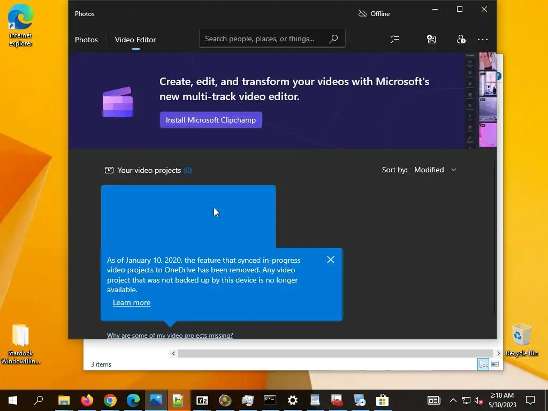Launch Google Chrome from the taskbar
This screenshot has width=548, height=411.
click(110, 400)
